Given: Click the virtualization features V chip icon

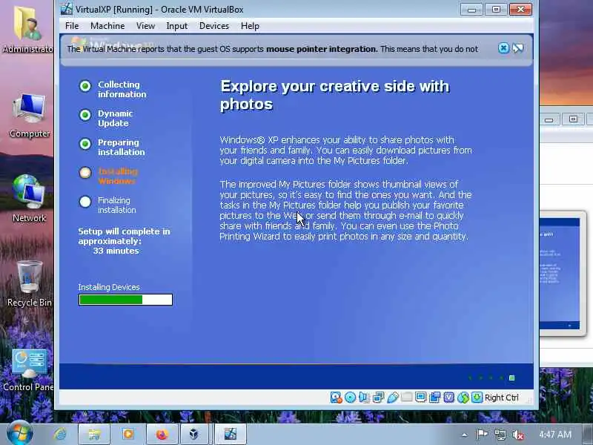Looking at the screenshot, I should point(449,398).
